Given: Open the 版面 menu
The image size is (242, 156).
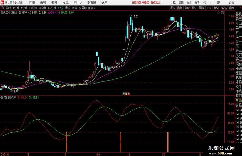Looking at the screenshot, I should pos(181,3).
